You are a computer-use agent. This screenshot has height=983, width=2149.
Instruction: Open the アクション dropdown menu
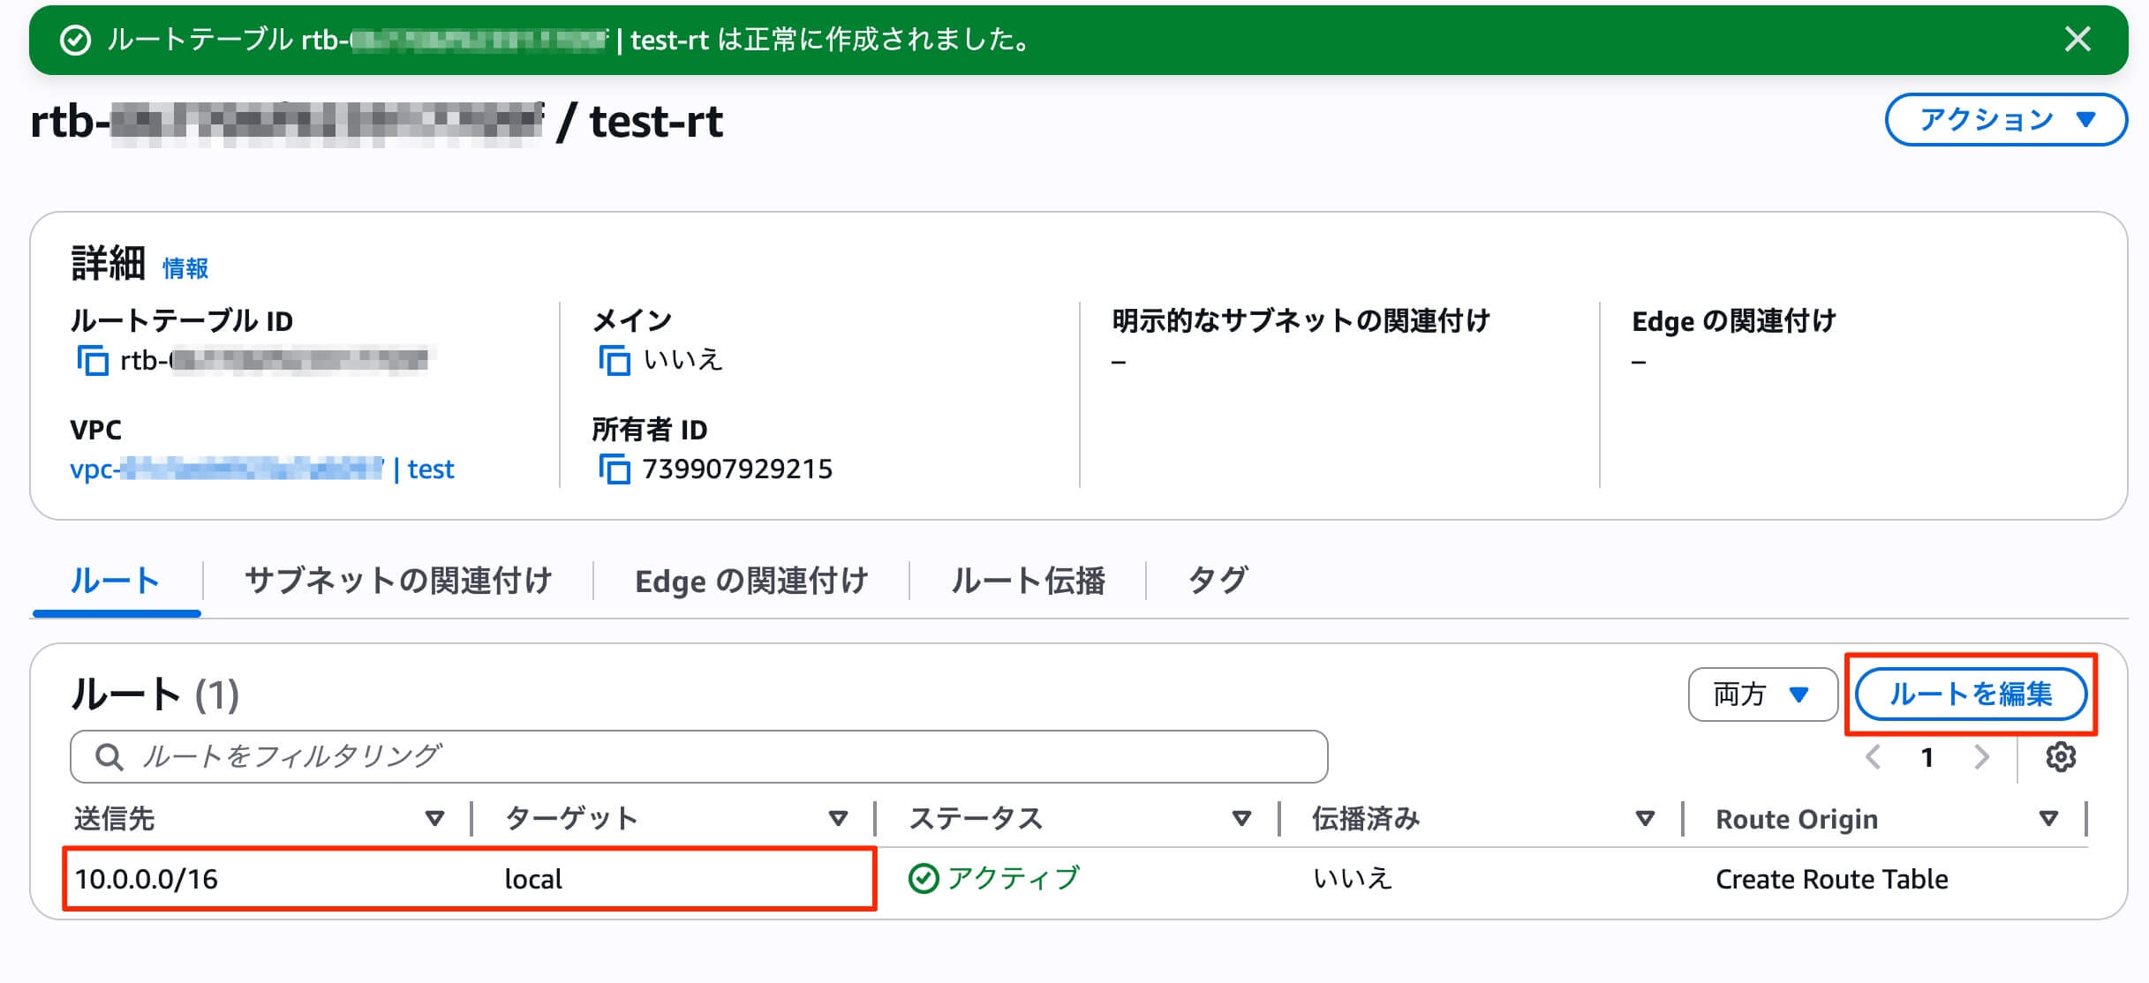coord(2005,119)
